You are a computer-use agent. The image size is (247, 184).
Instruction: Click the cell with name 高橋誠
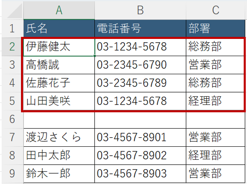pos(59,65)
